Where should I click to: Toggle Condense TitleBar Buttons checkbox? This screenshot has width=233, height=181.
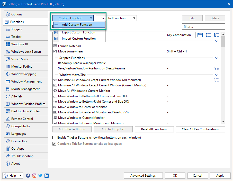pos(54,144)
